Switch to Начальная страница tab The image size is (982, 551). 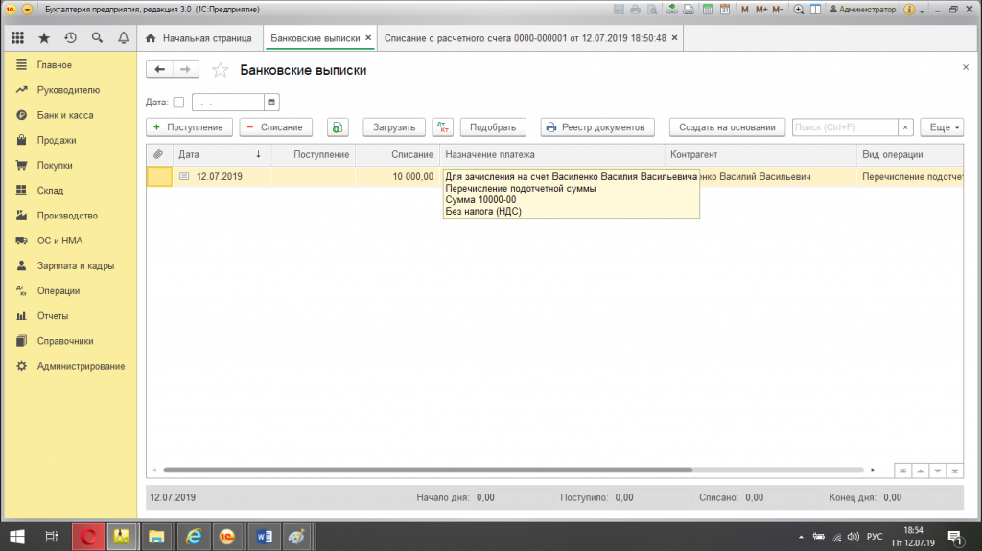pyautogui.click(x=199, y=38)
